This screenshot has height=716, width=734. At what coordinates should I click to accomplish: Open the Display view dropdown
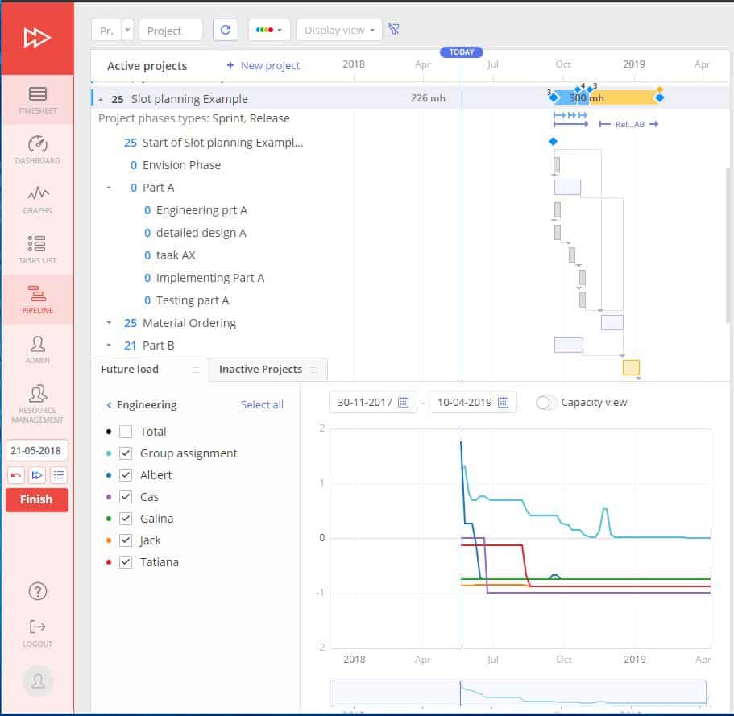click(338, 29)
